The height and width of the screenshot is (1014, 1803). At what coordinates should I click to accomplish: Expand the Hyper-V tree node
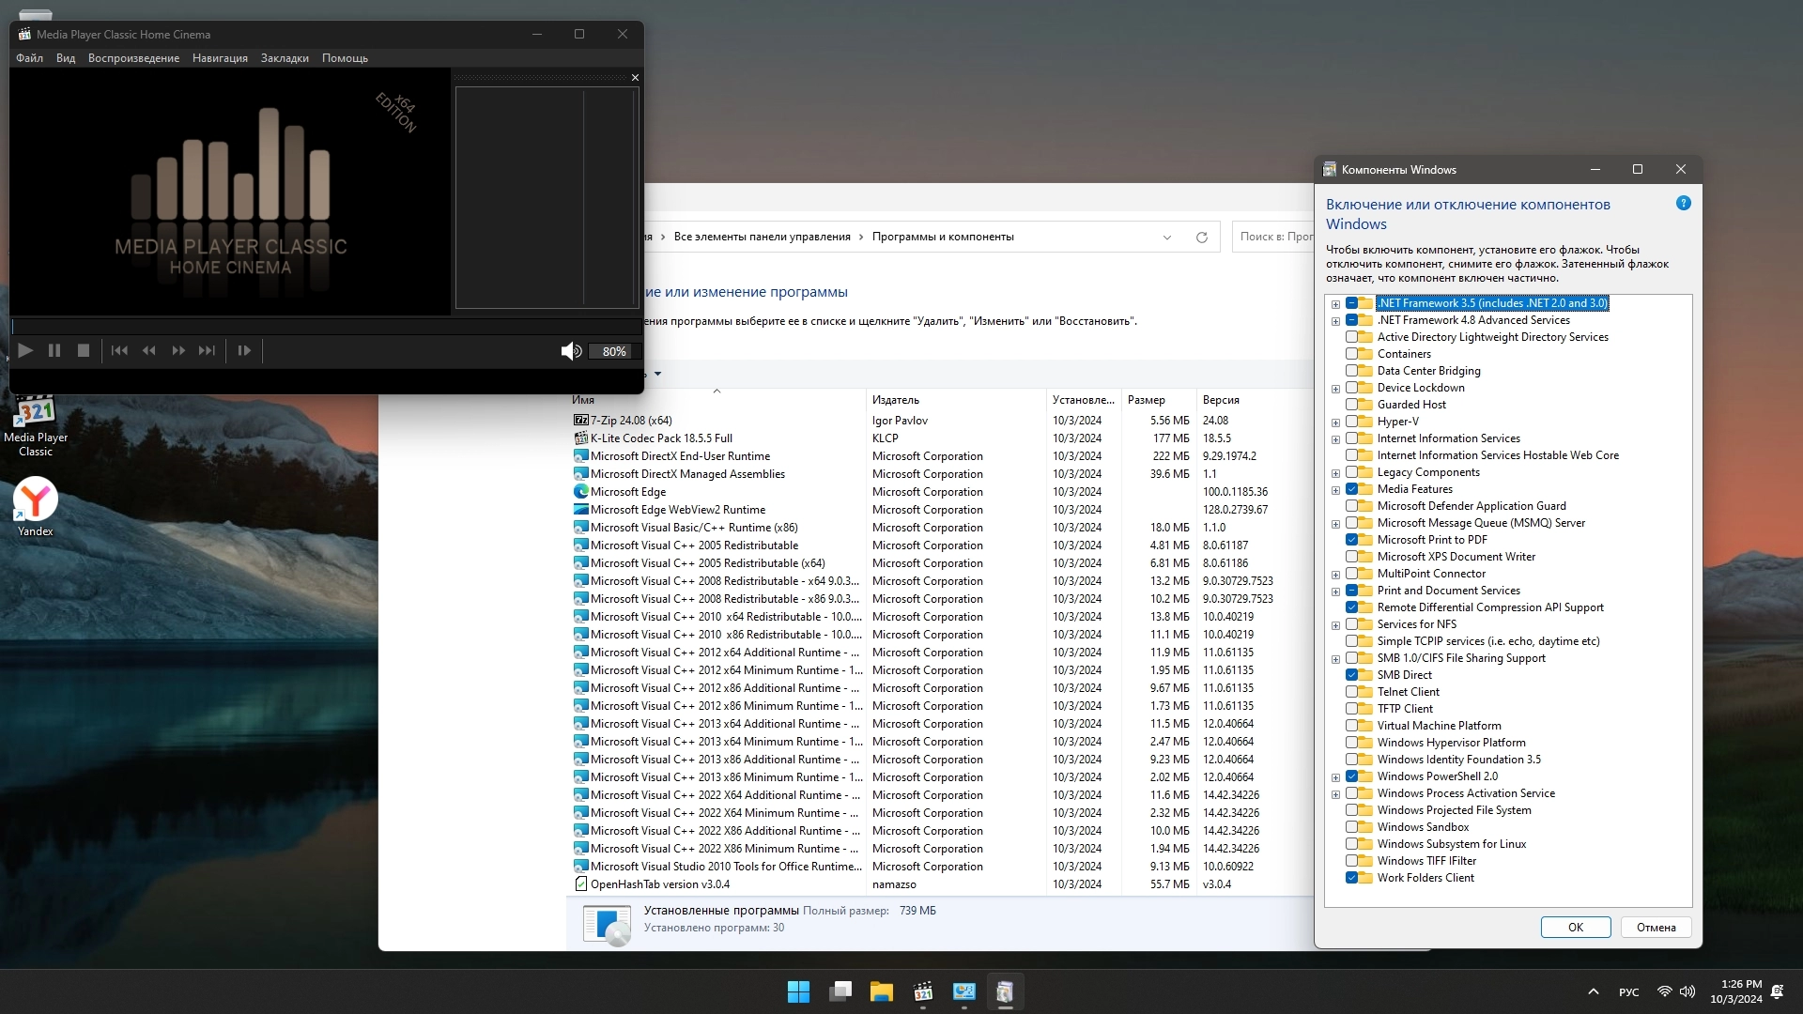tap(1335, 422)
